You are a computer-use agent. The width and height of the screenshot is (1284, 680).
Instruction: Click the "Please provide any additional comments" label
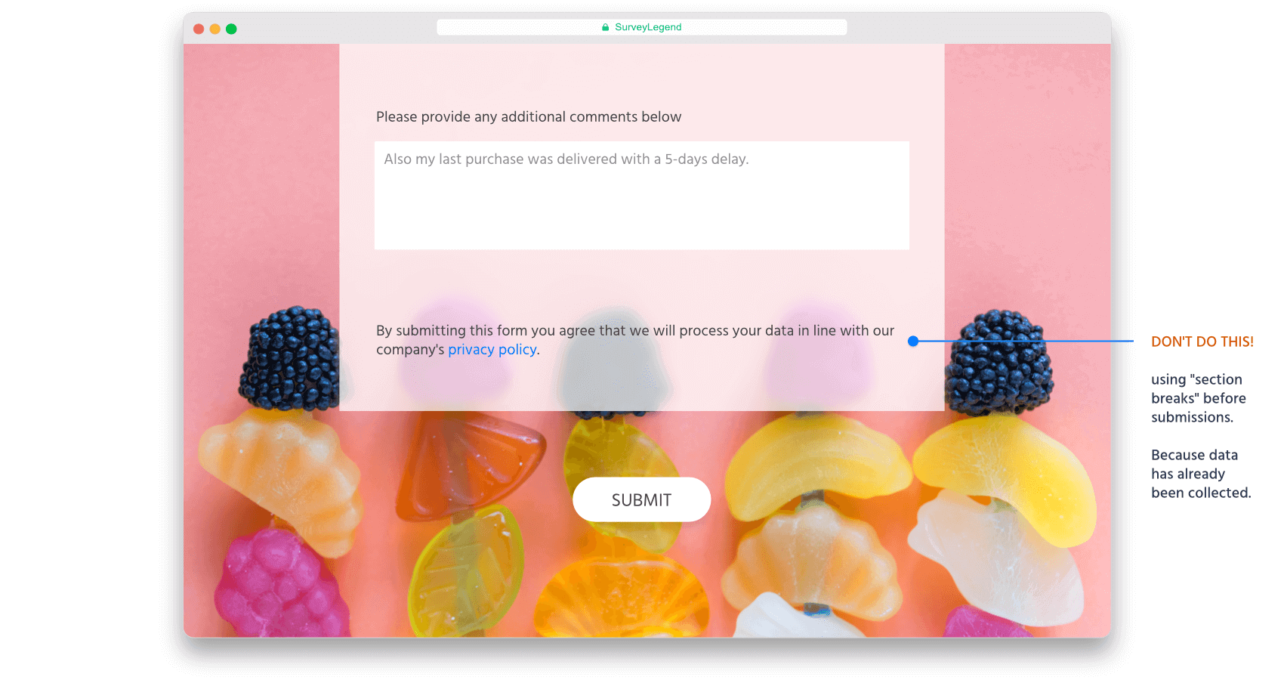click(529, 117)
